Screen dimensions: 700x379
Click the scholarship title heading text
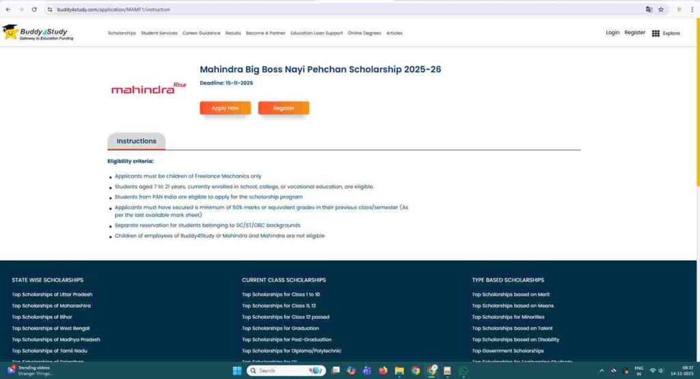[320, 69]
